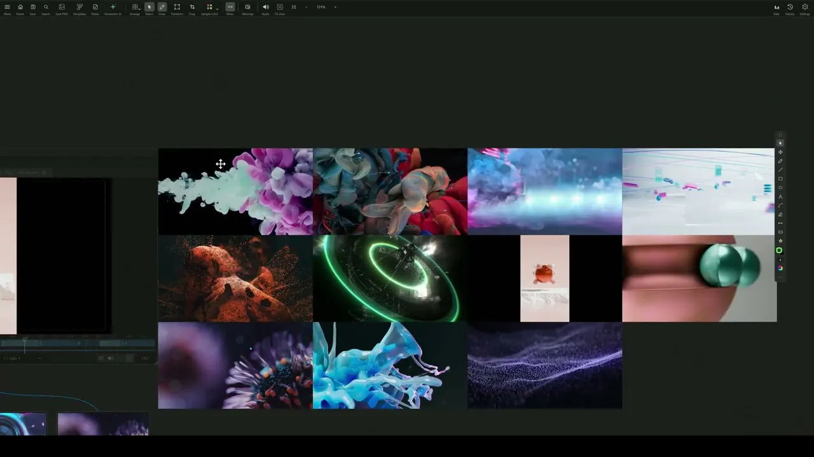This screenshot has height=457, width=814.
Task: Select the green ring drone thumbnail
Action: coord(390,279)
